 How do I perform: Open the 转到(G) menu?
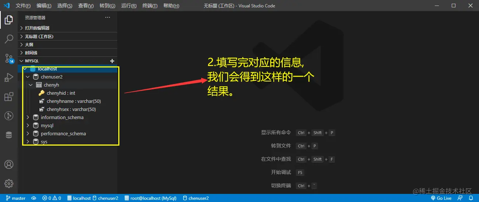pos(107,6)
